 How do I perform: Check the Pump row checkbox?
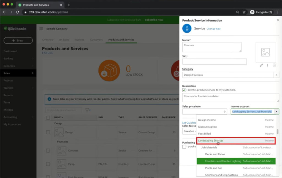48,164
